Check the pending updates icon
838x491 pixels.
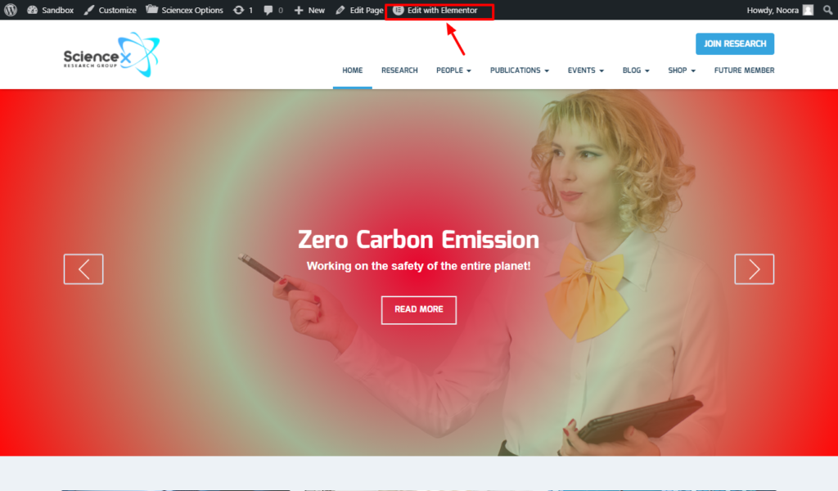tap(243, 10)
